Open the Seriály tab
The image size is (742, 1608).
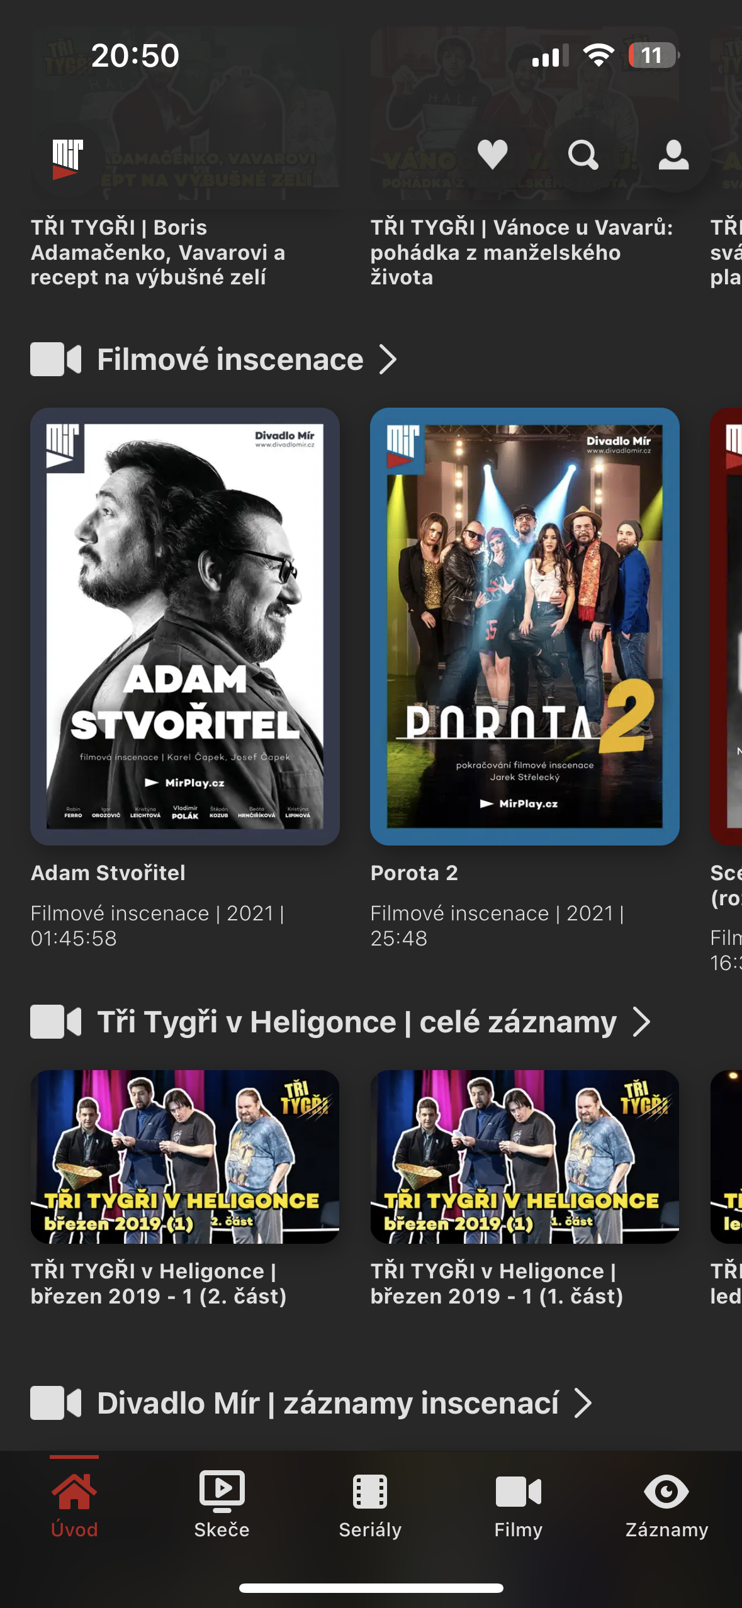(x=370, y=1502)
